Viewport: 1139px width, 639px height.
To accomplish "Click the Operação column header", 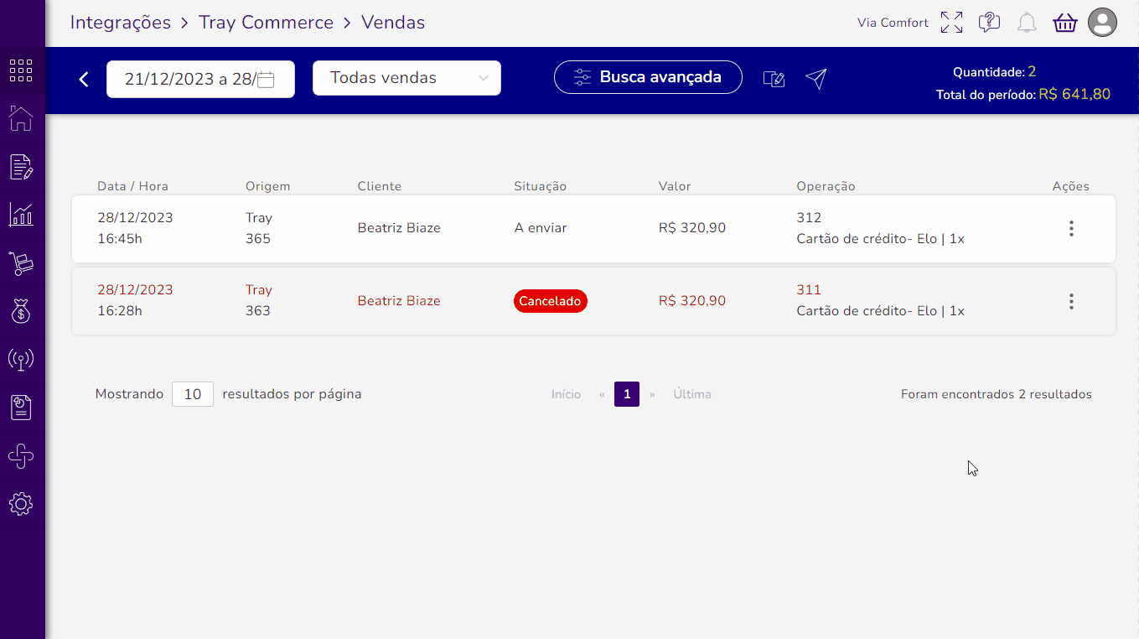I will (x=826, y=186).
